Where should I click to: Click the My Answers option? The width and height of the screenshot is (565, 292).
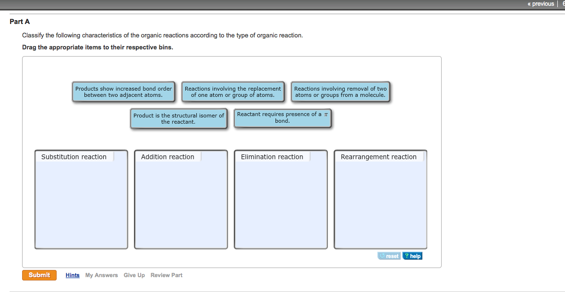pyautogui.click(x=101, y=275)
